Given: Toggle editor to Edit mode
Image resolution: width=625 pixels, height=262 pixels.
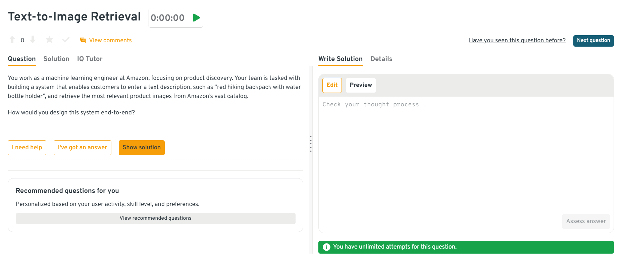Looking at the screenshot, I should tap(332, 85).
